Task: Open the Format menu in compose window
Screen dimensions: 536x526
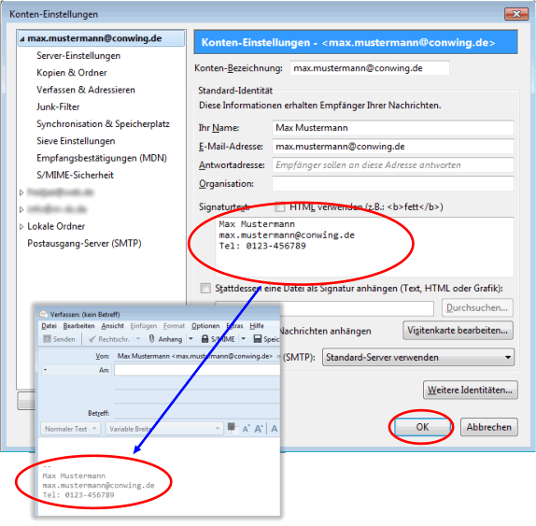Action: (174, 326)
